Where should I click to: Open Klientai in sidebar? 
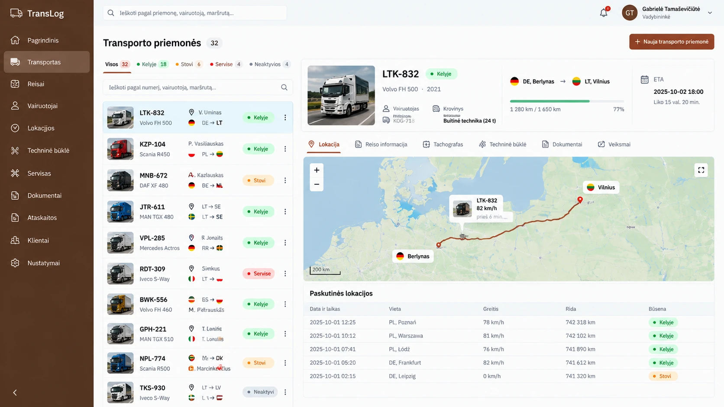pyautogui.click(x=47, y=240)
